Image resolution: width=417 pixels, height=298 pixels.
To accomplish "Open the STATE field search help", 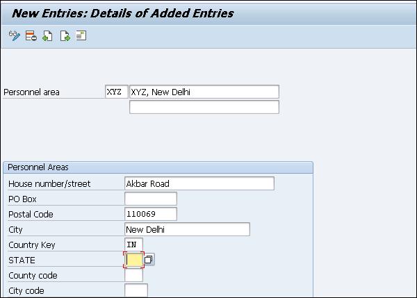I will pos(149,260).
